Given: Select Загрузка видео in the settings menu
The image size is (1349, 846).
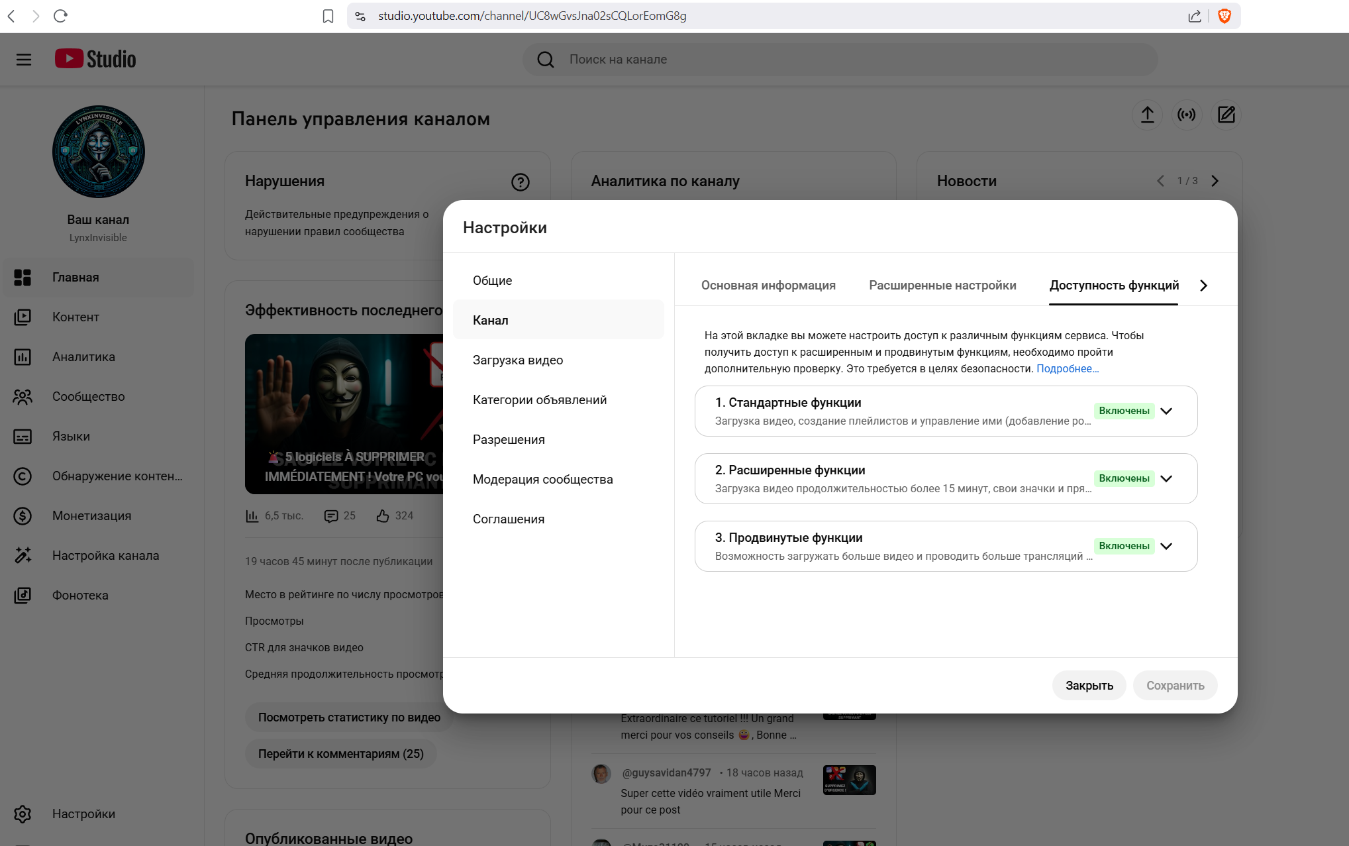Looking at the screenshot, I should pos(517,360).
